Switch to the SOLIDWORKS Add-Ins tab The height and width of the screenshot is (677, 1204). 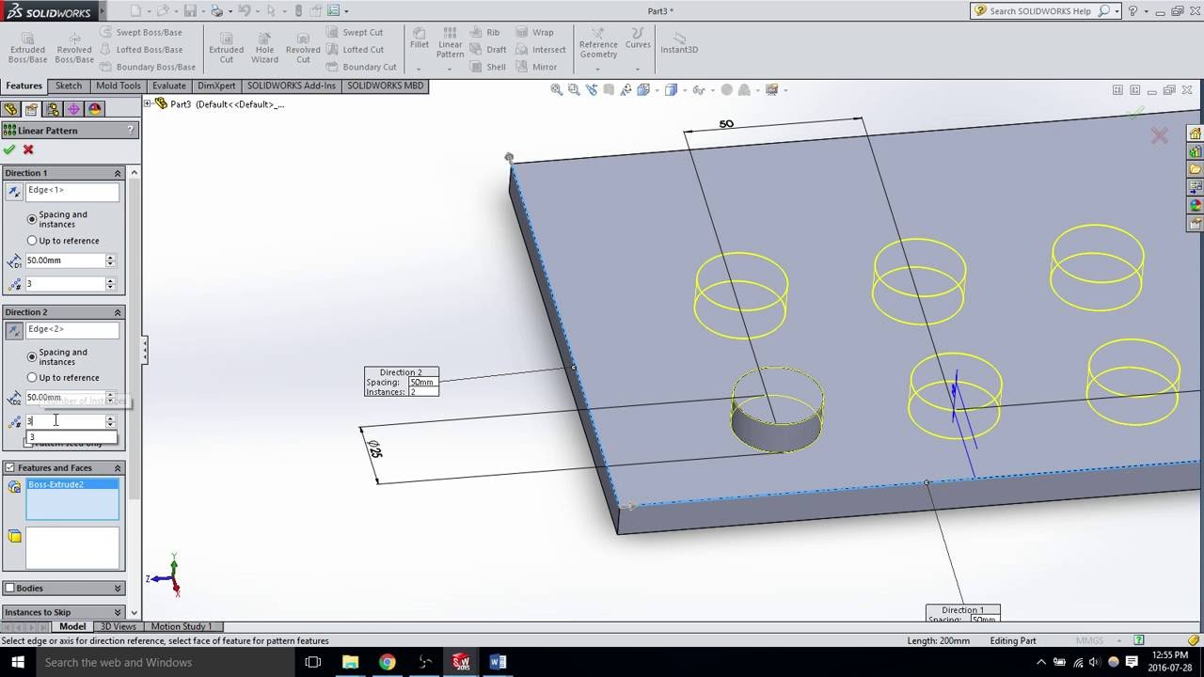292,86
